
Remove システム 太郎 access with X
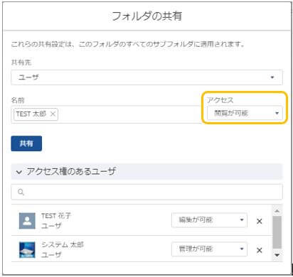point(260,250)
